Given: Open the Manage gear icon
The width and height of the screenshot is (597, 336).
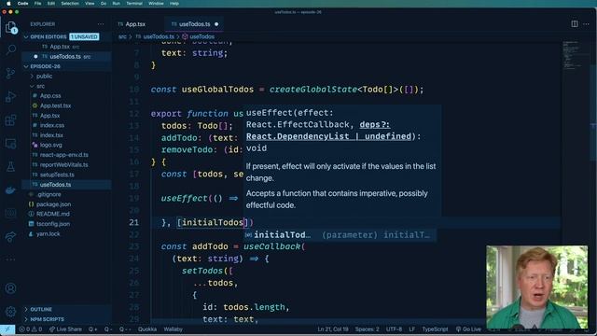Looking at the screenshot, I should (x=10, y=312).
